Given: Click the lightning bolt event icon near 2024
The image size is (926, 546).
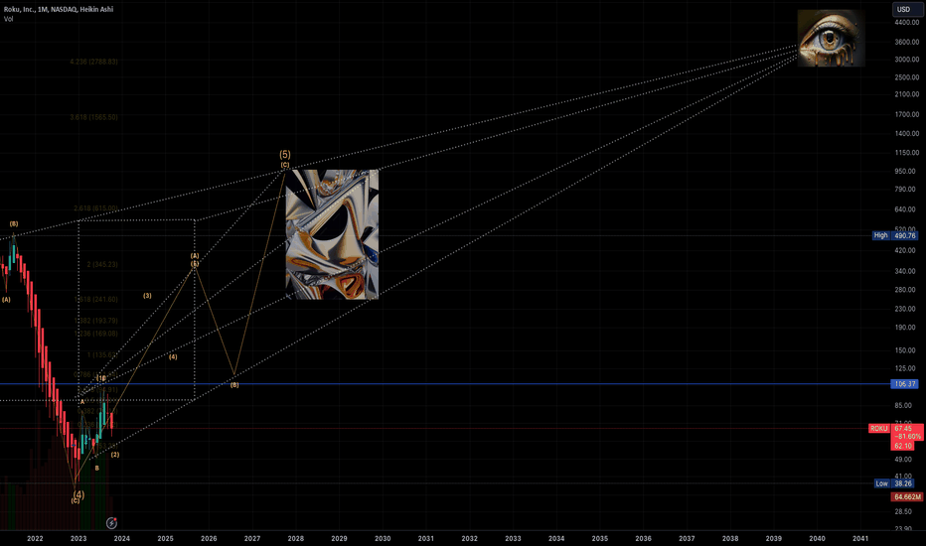Looking at the screenshot, I should pos(111,523).
